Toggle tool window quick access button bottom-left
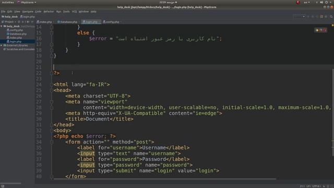Image resolution: width=334 pixels, height=188 pixels. pos(3,186)
